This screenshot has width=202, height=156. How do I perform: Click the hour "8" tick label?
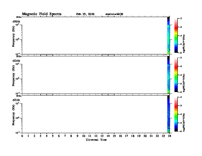coord(71,136)
